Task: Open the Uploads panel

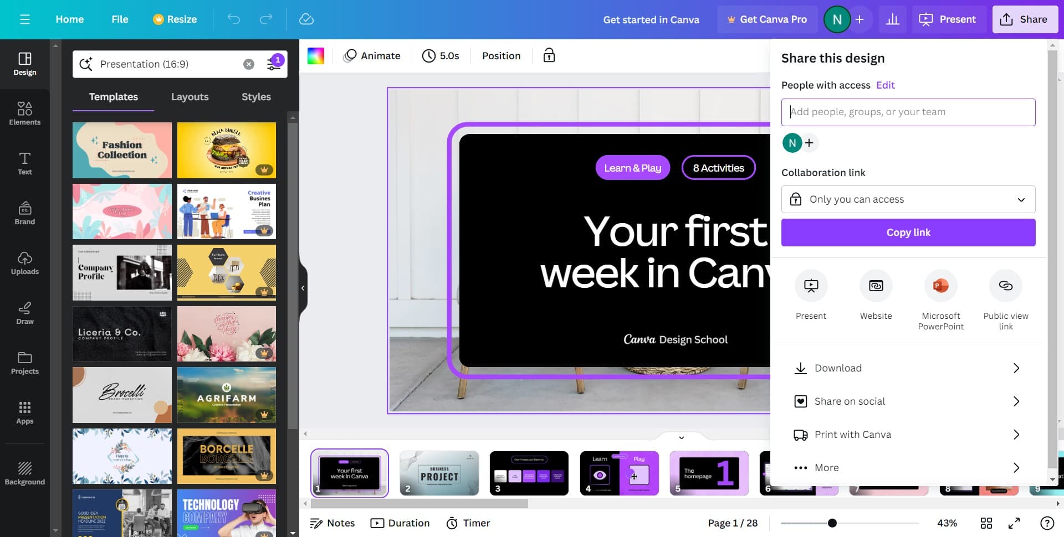Action: pyautogui.click(x=24, y=263)
